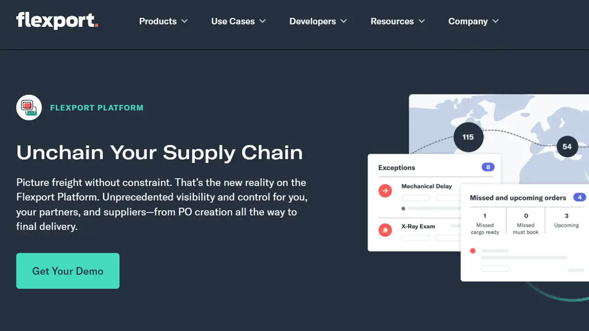Click the X-Ray Exam exception icon
This screenshot has width=589, height=331.
[x=385, y=230]
